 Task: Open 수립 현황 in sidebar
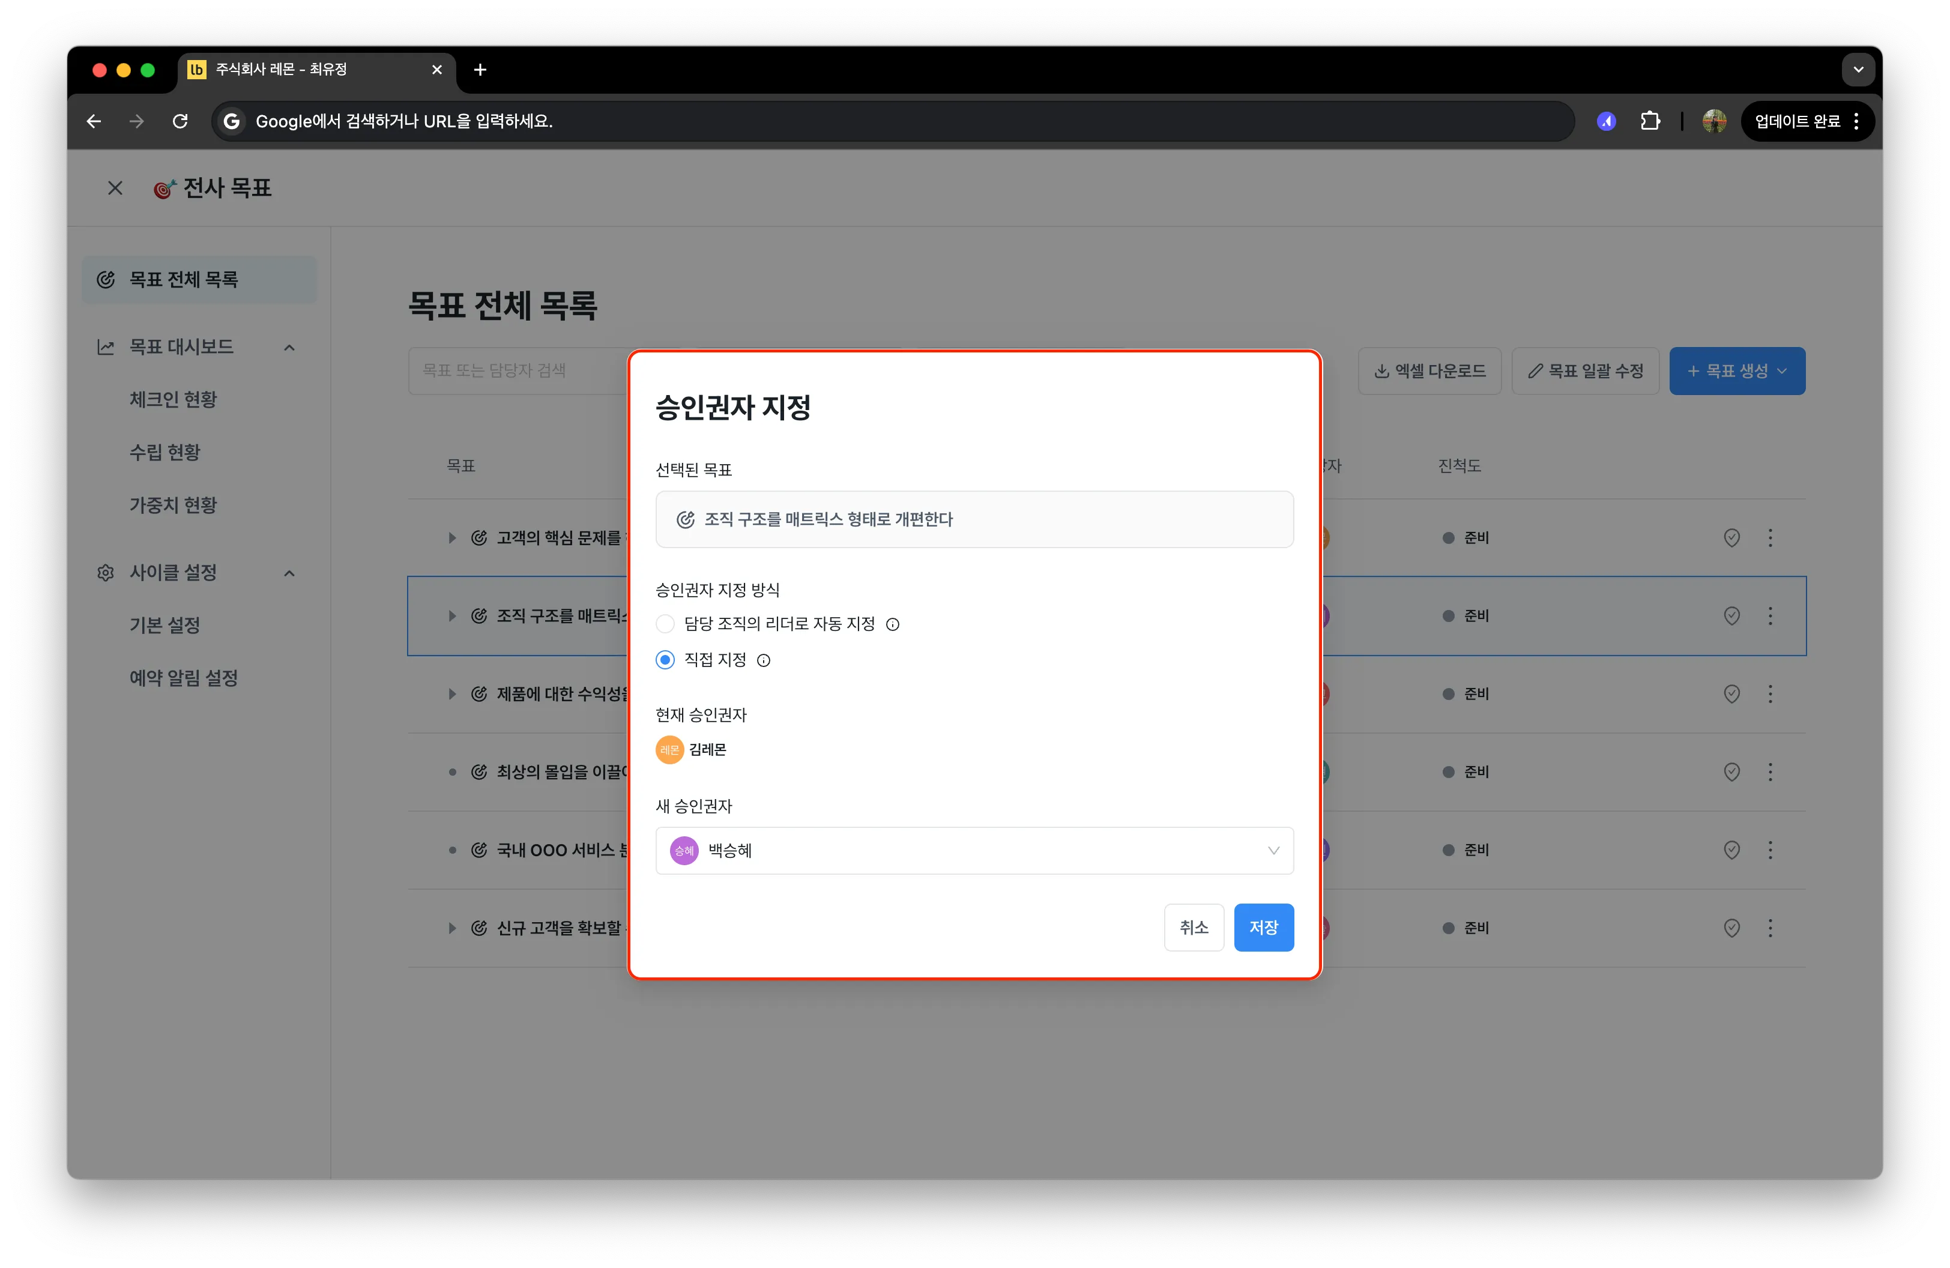click(x=165, y=452)
